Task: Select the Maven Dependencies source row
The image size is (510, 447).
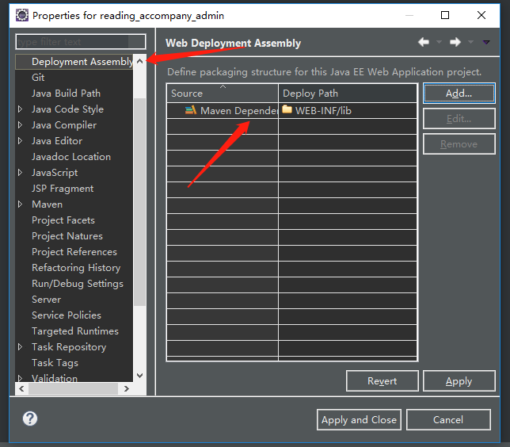Action: point(223,111)
